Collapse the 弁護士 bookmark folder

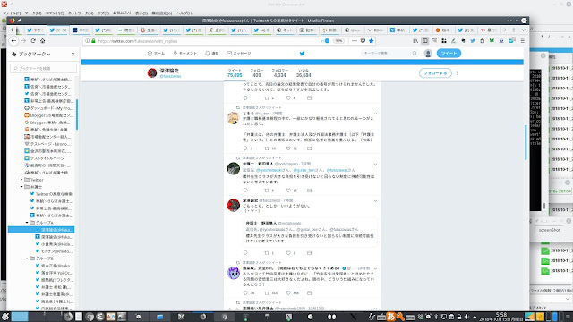[21, 187]
